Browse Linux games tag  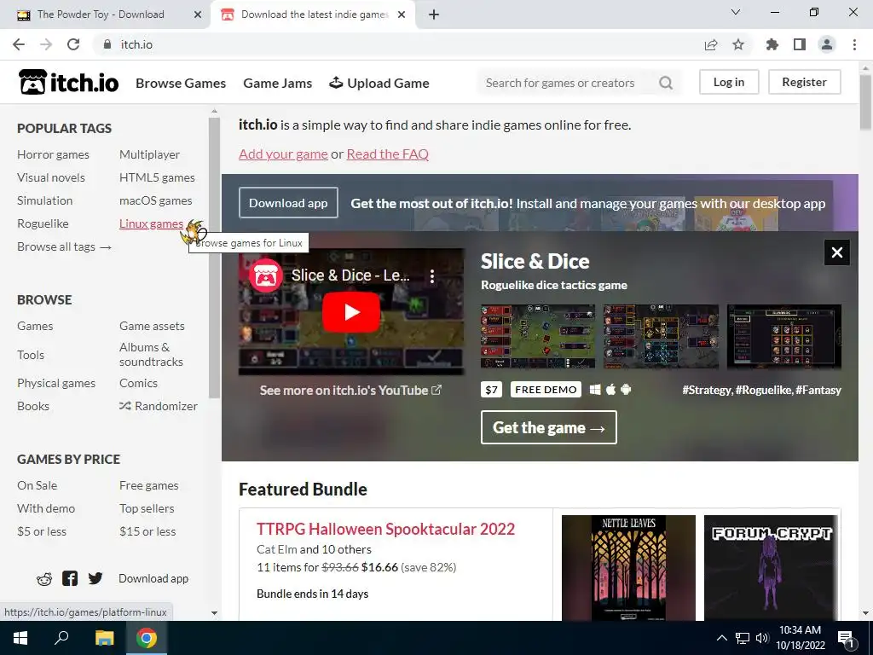click(152, 223)
